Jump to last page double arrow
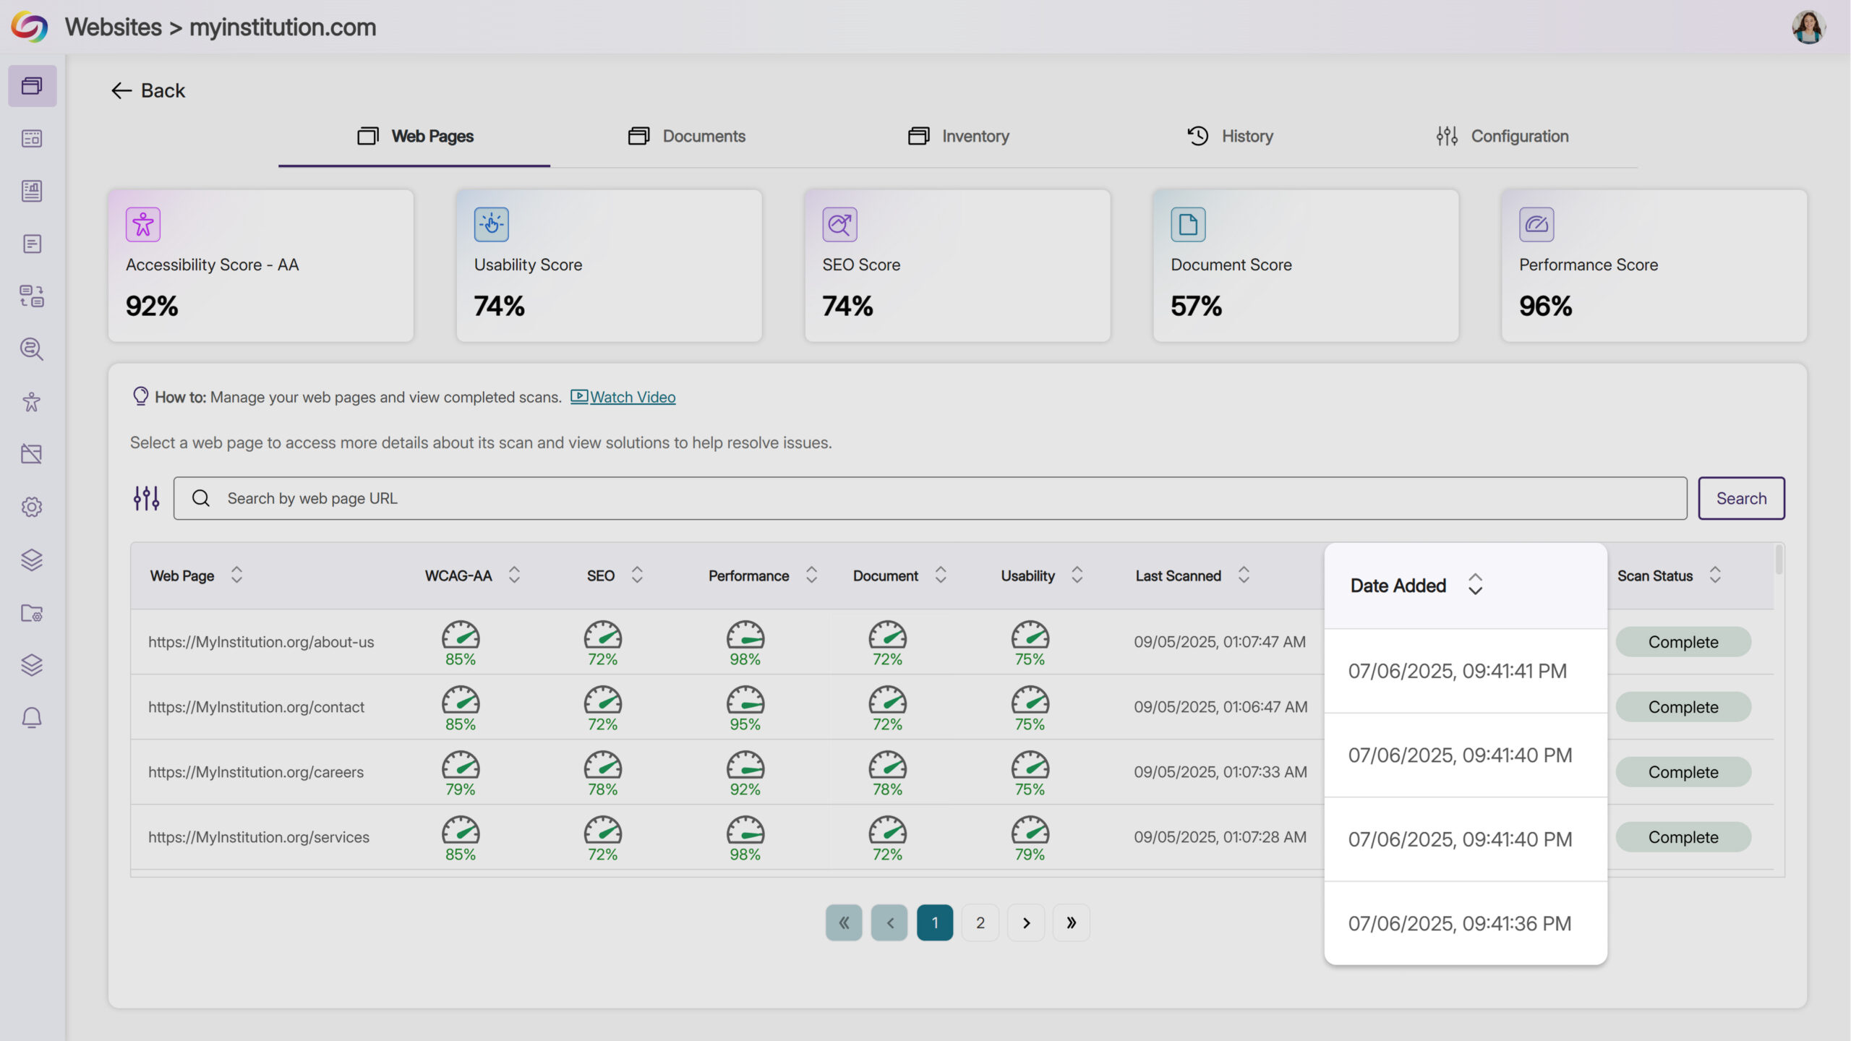This screenshot has width=1851, height=1041. (x=1071, y=922)
